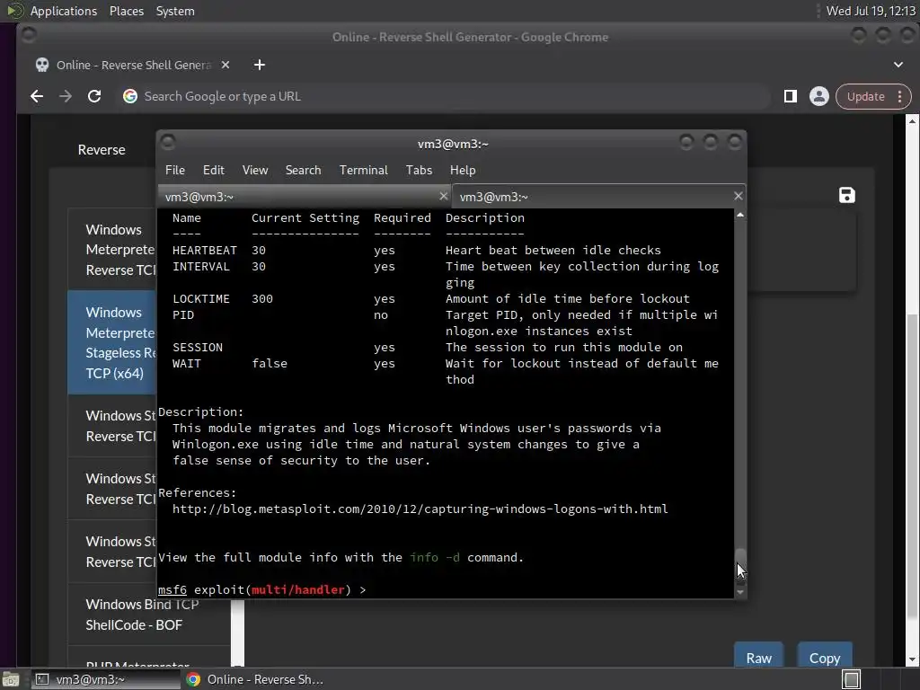Image resolution: width=920 pixels, height=690 pixels.
Task: Click the Copy button
Action: [x=825, y=656]
